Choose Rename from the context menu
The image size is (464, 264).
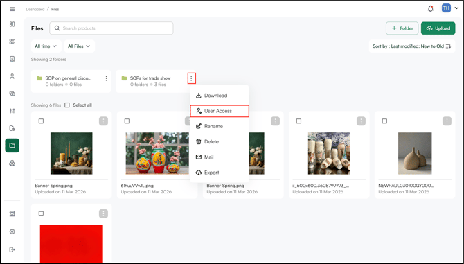(x=220, y=126)
